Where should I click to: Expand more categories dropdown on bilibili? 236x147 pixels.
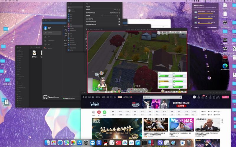pos(194,115)
